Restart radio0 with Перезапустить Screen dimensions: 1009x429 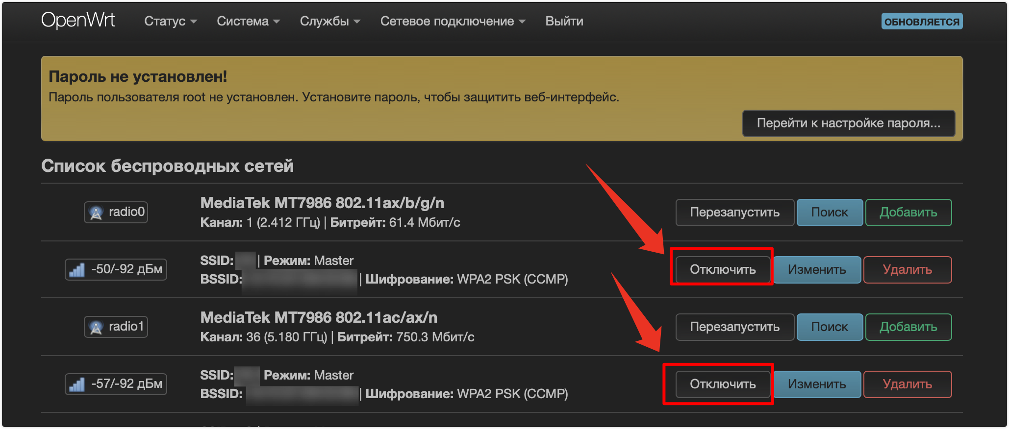[x=734, y=213]
